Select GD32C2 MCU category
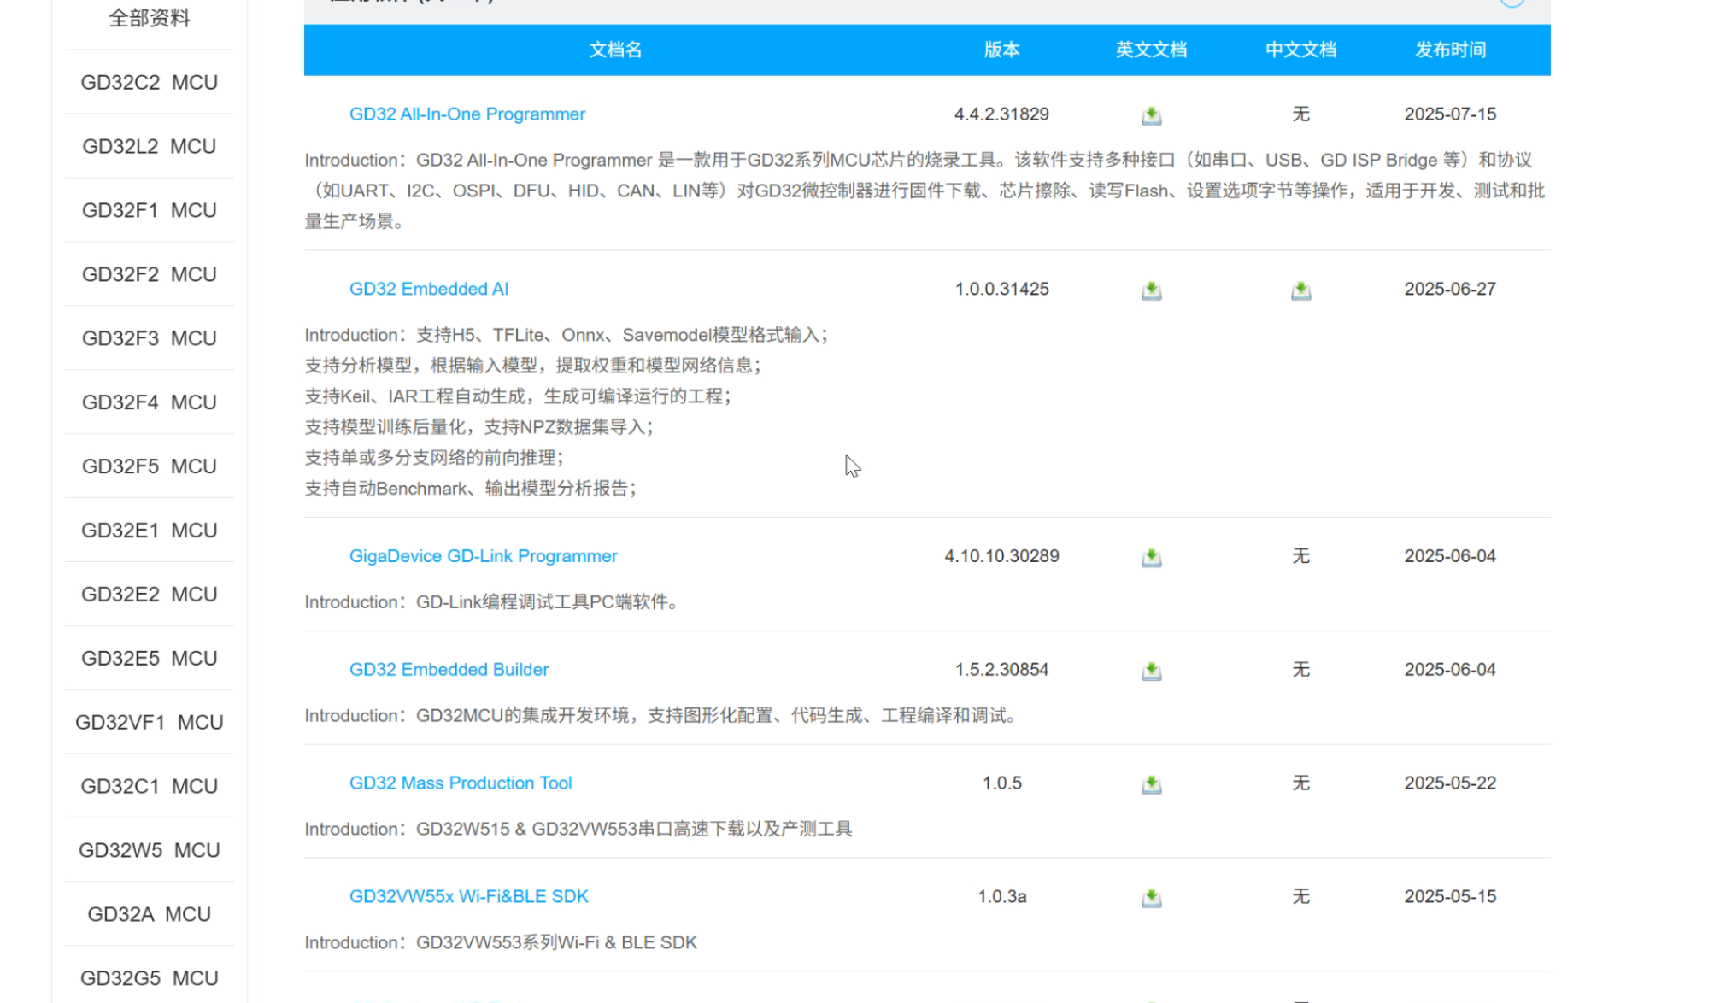Image resolution: width=1726 pixels, height=1003 pixels. point(150,82)
